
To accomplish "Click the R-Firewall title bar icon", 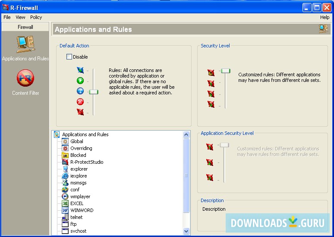I will click(5, 7).
